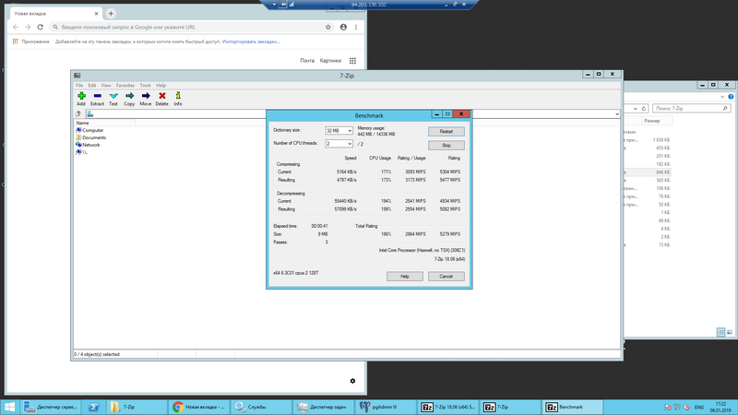Click the help question icon in Explorer window
The image size is (738, 415).
[x=731, y=97]
